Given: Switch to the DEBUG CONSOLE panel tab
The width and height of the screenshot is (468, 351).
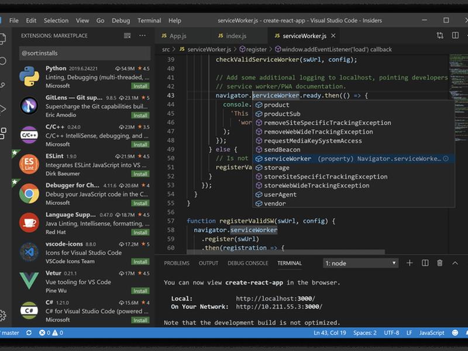Looking at the screenshot, I should pyautogui.click(x=247, y=263).
